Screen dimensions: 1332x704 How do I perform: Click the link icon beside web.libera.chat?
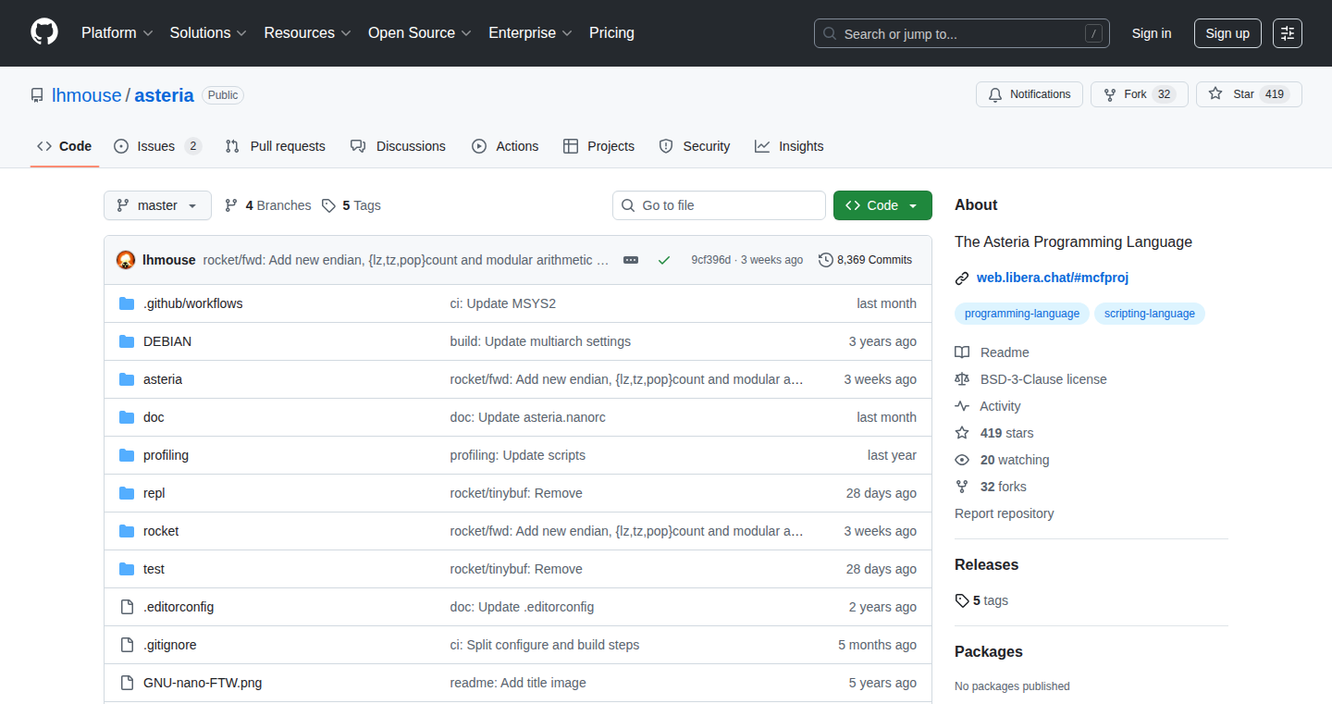(x=962, y=278)
